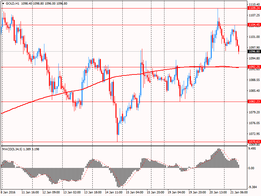This screenshot has width=261, height=196.
Task: Select the 14 Jan 11:00 time label
Action: click(114, 192)
